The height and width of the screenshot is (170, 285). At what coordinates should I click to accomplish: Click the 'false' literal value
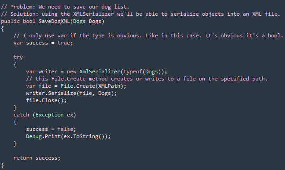pyautogui.click(x=65, y=129)
